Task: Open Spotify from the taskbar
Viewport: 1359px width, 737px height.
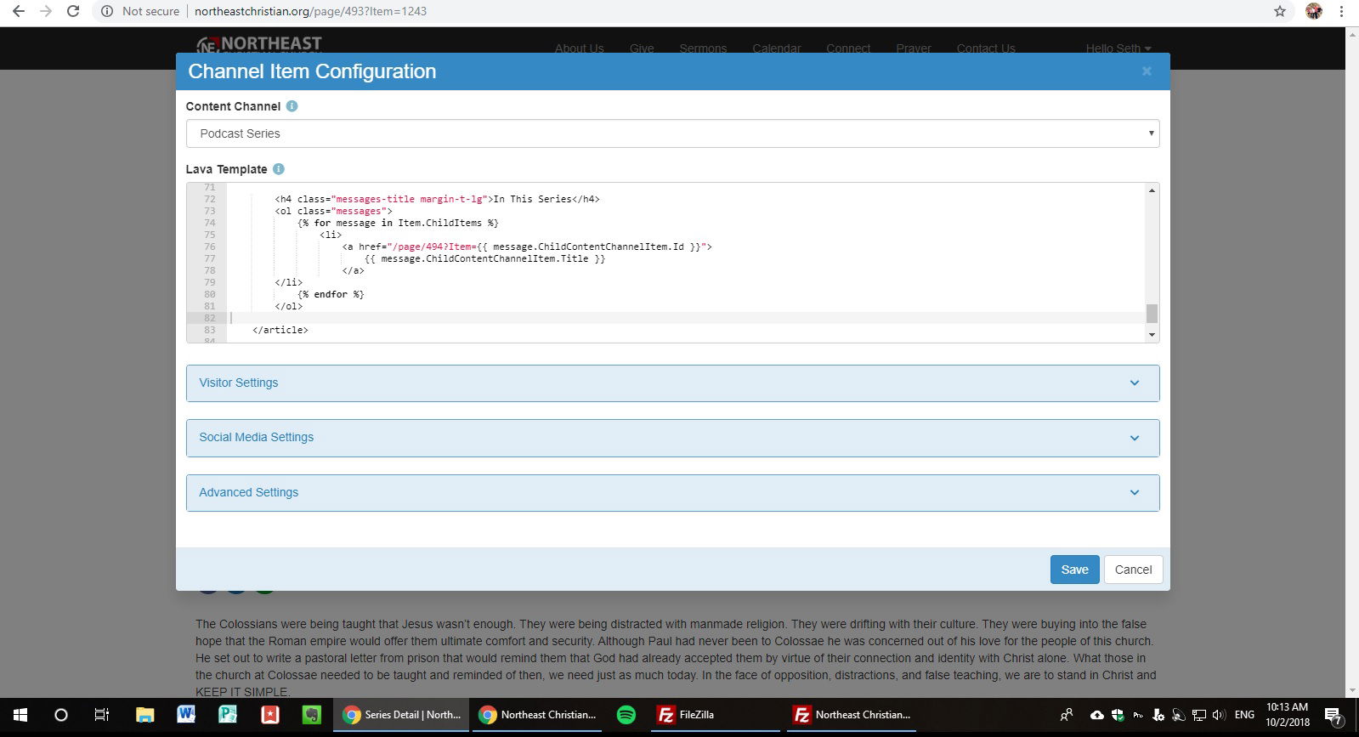Action: coord(626,715)
